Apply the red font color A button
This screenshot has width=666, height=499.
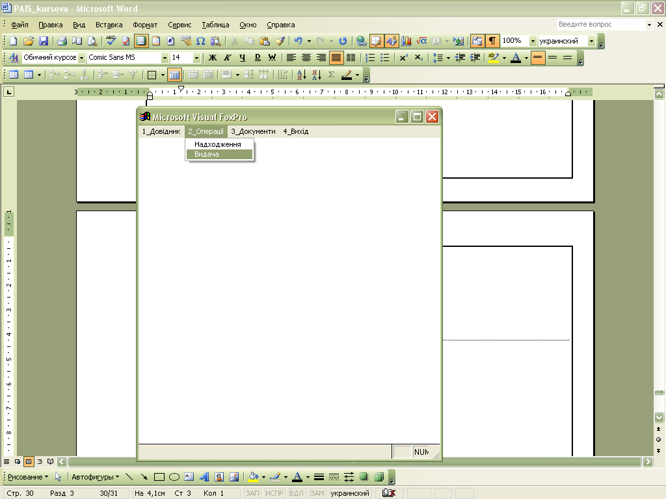(x=516, y=58)
